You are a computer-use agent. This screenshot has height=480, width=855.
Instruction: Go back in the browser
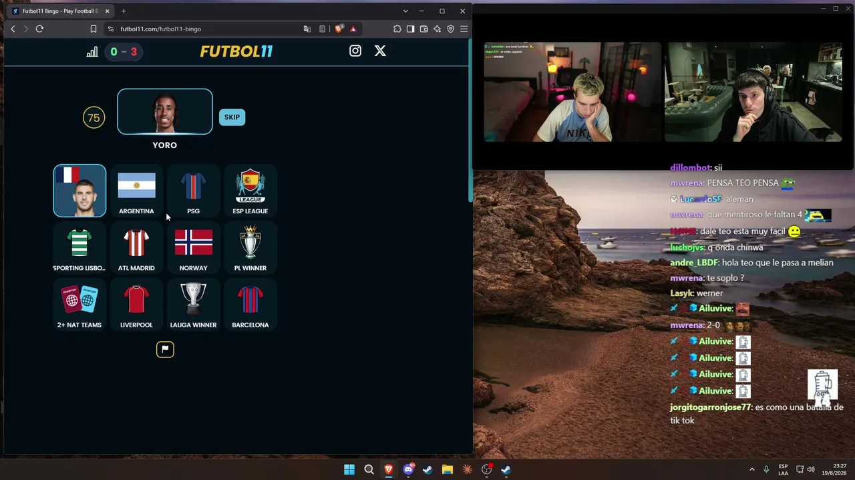click(13, 29)
